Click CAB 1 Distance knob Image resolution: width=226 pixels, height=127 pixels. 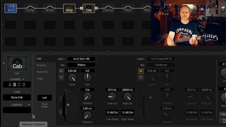click(87, 115)
